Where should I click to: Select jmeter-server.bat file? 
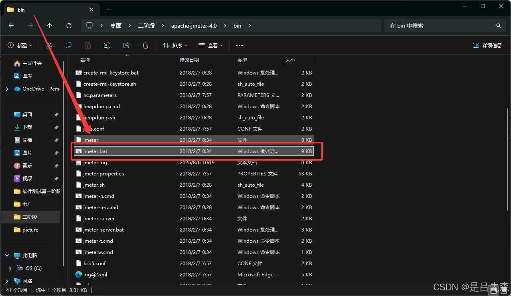tap(194, 230)
